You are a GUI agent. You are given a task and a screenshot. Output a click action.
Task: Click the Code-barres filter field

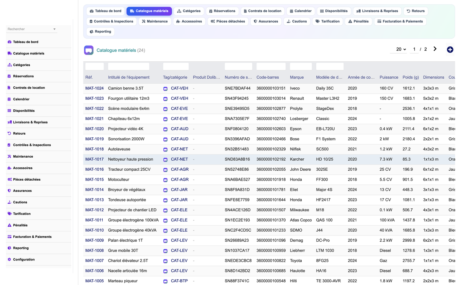(x=271, y=66)
